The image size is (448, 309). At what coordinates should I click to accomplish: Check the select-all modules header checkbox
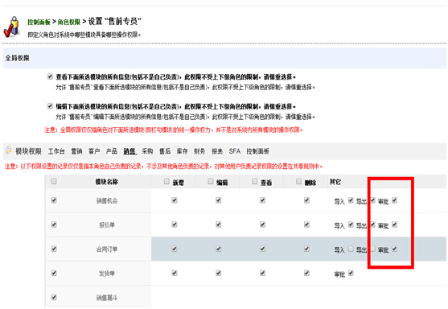[x=54, y=182]
